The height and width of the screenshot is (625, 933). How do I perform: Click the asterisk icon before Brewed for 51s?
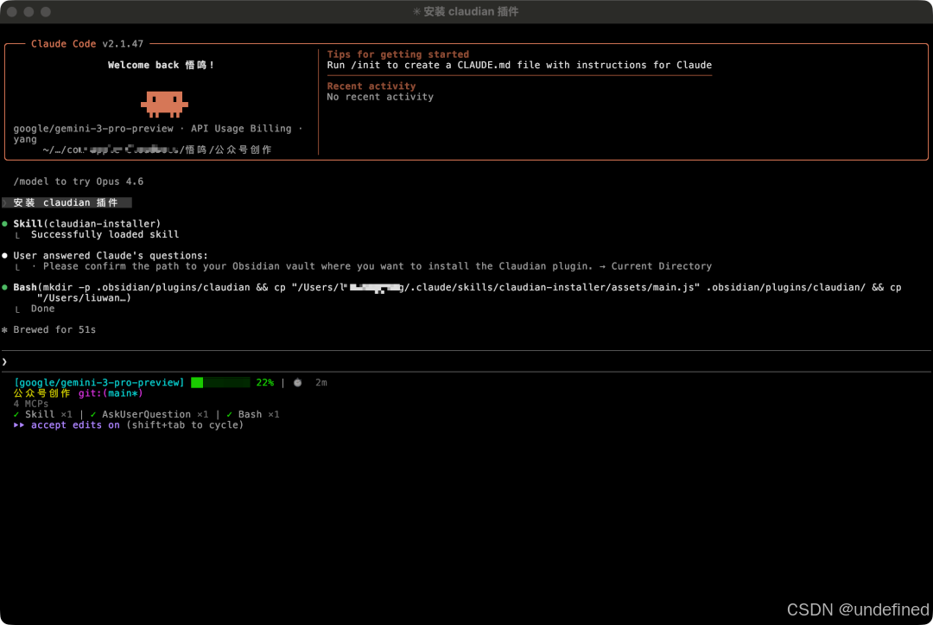(x=5, y=329)
